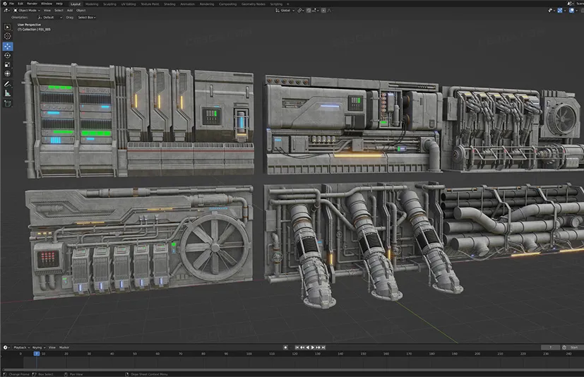Add a new workspace with plus button
This screenshot has width=584, height=377.
(288, 4)
